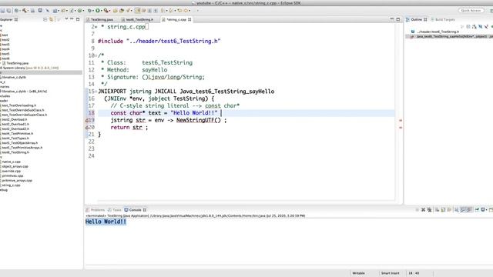Clear the Console output

pyautogui.click(x=437, y=210)
